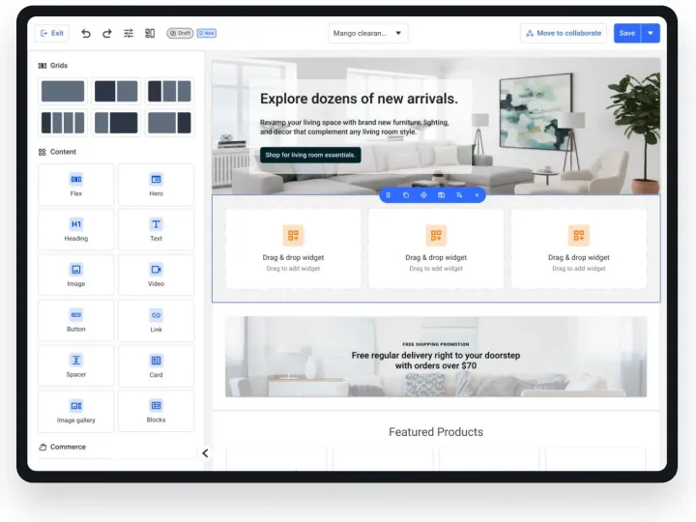Image resolution: width=696 pixels, height=522 pixels.
Task: Collapse the left sidebar with chevron
Action: 205,453
